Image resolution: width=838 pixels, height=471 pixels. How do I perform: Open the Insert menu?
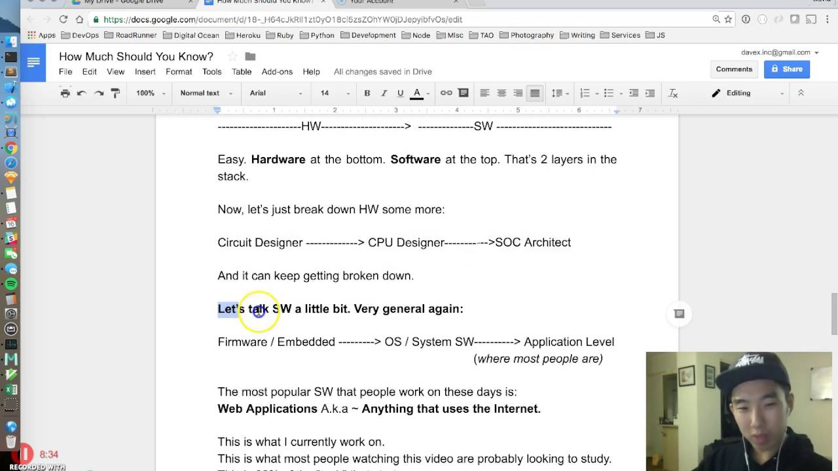(145, 71)
